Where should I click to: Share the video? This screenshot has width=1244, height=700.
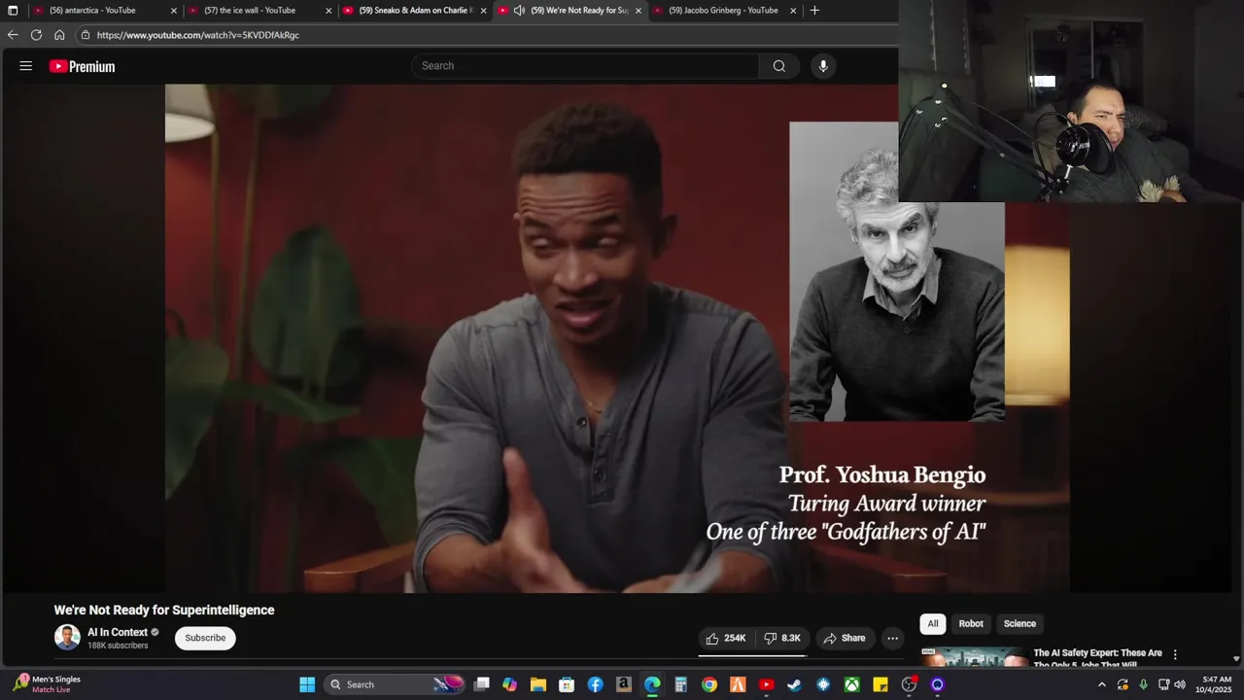[845, 638]
